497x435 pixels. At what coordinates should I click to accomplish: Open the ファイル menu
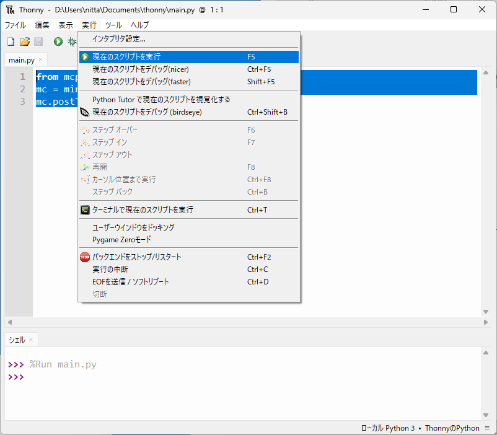(15, 25)
